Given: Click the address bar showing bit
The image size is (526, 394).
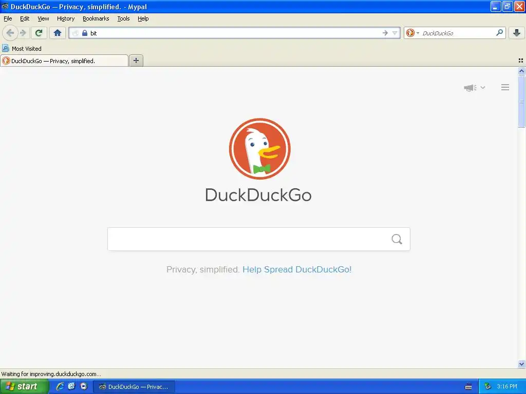Looking at the screenshot, I should point(234,33).
